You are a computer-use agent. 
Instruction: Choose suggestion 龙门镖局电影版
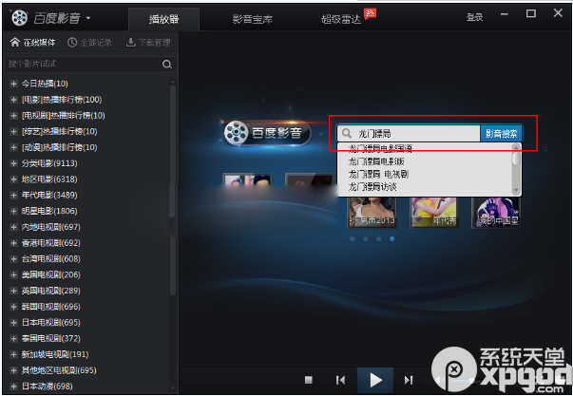376,161
